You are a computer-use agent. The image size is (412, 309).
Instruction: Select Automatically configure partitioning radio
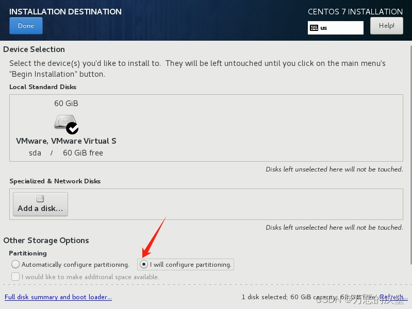point(15,264)
